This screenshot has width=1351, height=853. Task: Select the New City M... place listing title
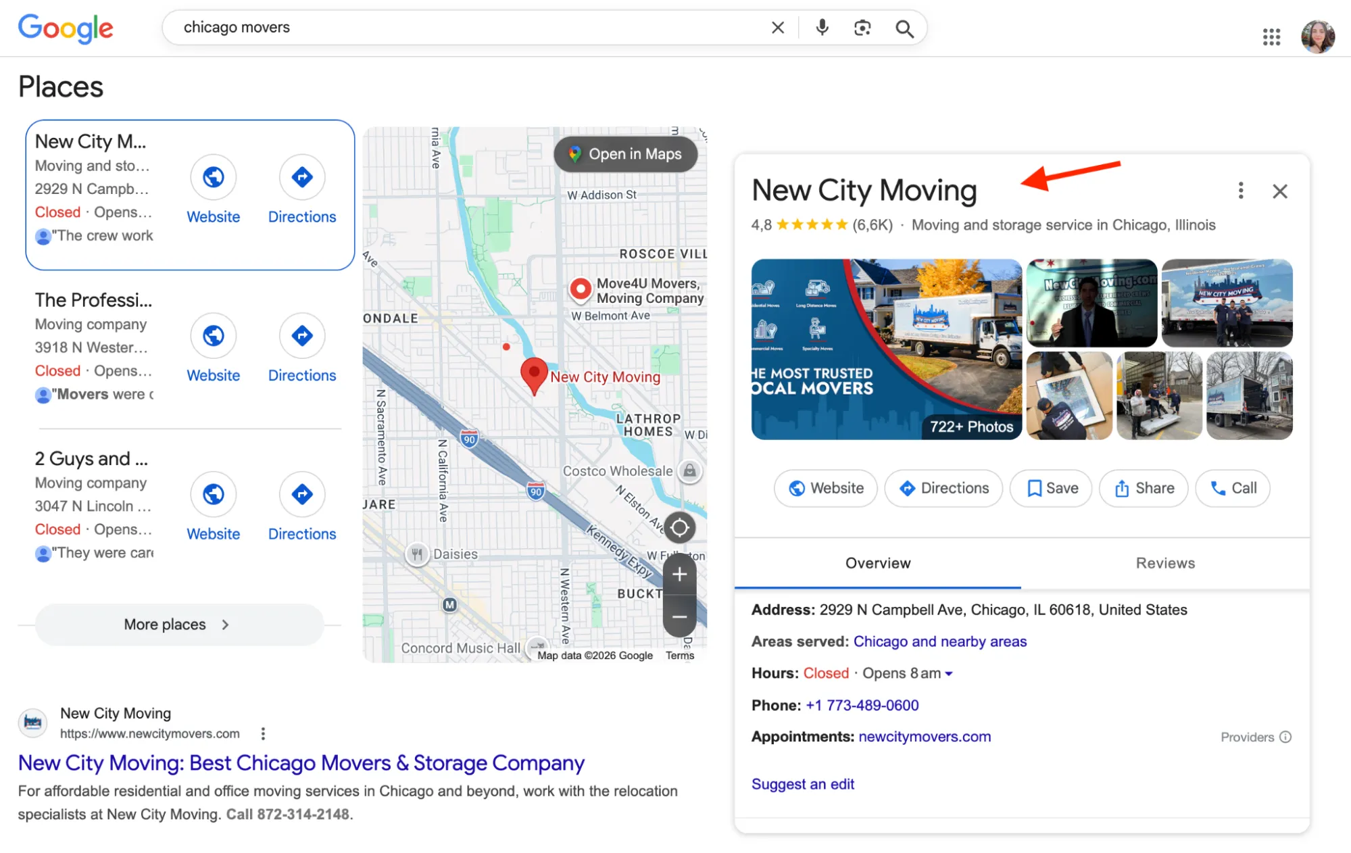[x=91, y=142]
